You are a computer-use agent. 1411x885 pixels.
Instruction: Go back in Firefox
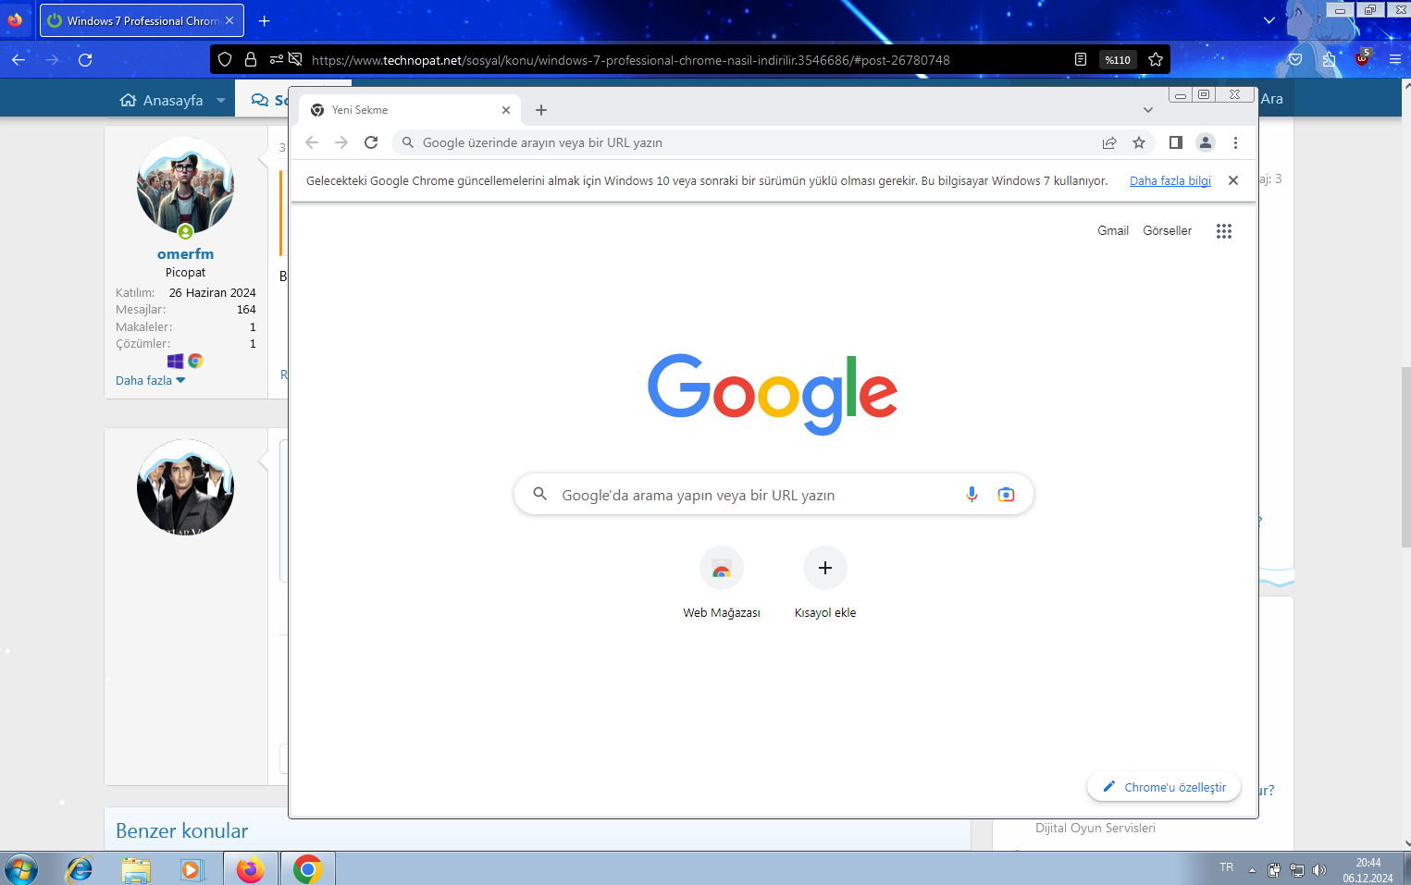pos(19,59)
